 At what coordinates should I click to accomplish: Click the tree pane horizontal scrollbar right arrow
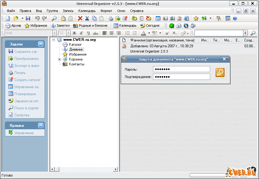click(x=116, y=169)
